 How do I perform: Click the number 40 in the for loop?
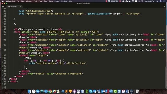coord(49,61)
